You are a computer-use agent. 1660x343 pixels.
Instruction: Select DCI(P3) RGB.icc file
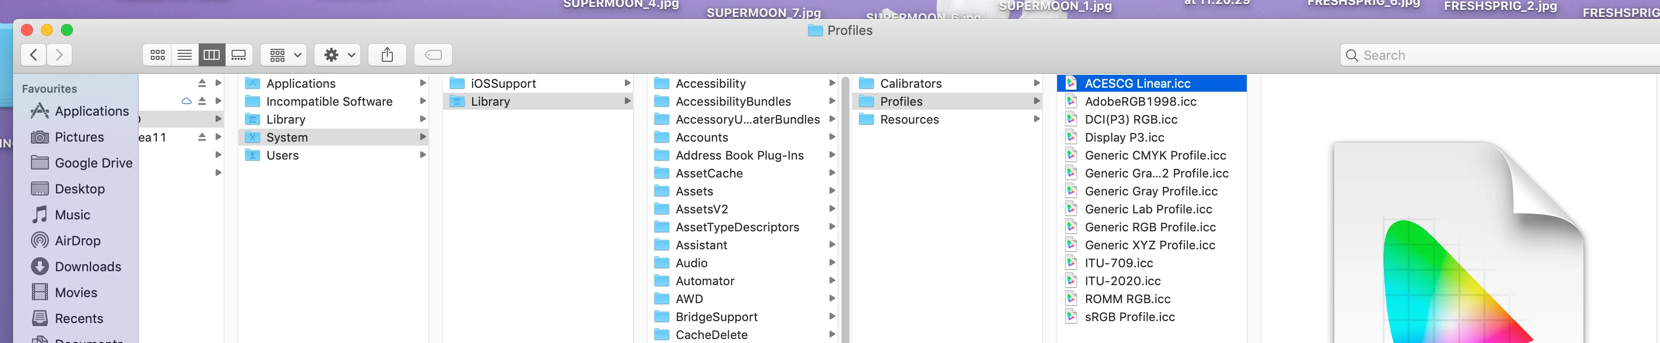(x=1151, y=120)
